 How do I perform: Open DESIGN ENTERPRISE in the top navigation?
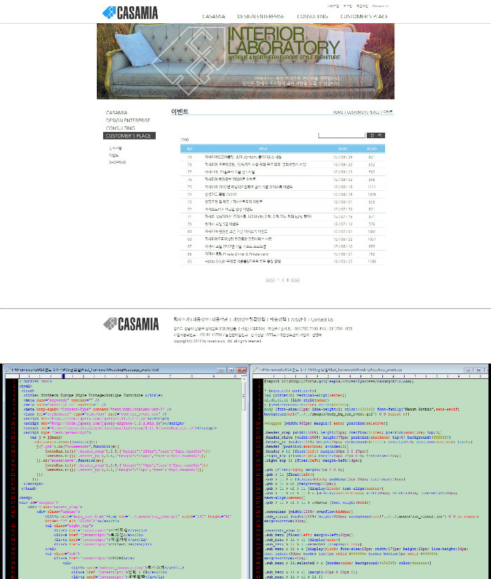click(261, 15)
